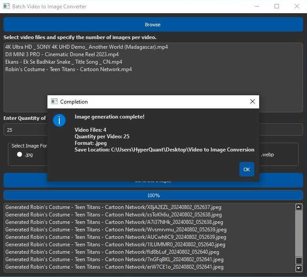The image size is (307, 277).
Task: Click the .webp format label
Action: coord(268,155)
